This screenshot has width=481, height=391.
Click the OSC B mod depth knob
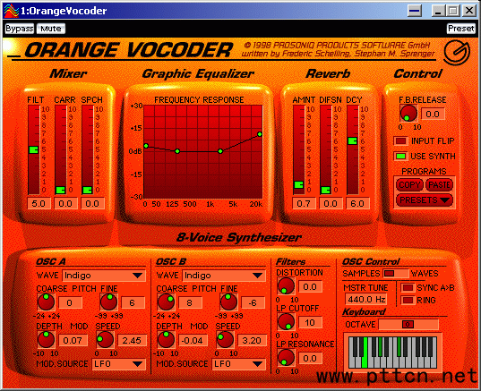[166, 339]
